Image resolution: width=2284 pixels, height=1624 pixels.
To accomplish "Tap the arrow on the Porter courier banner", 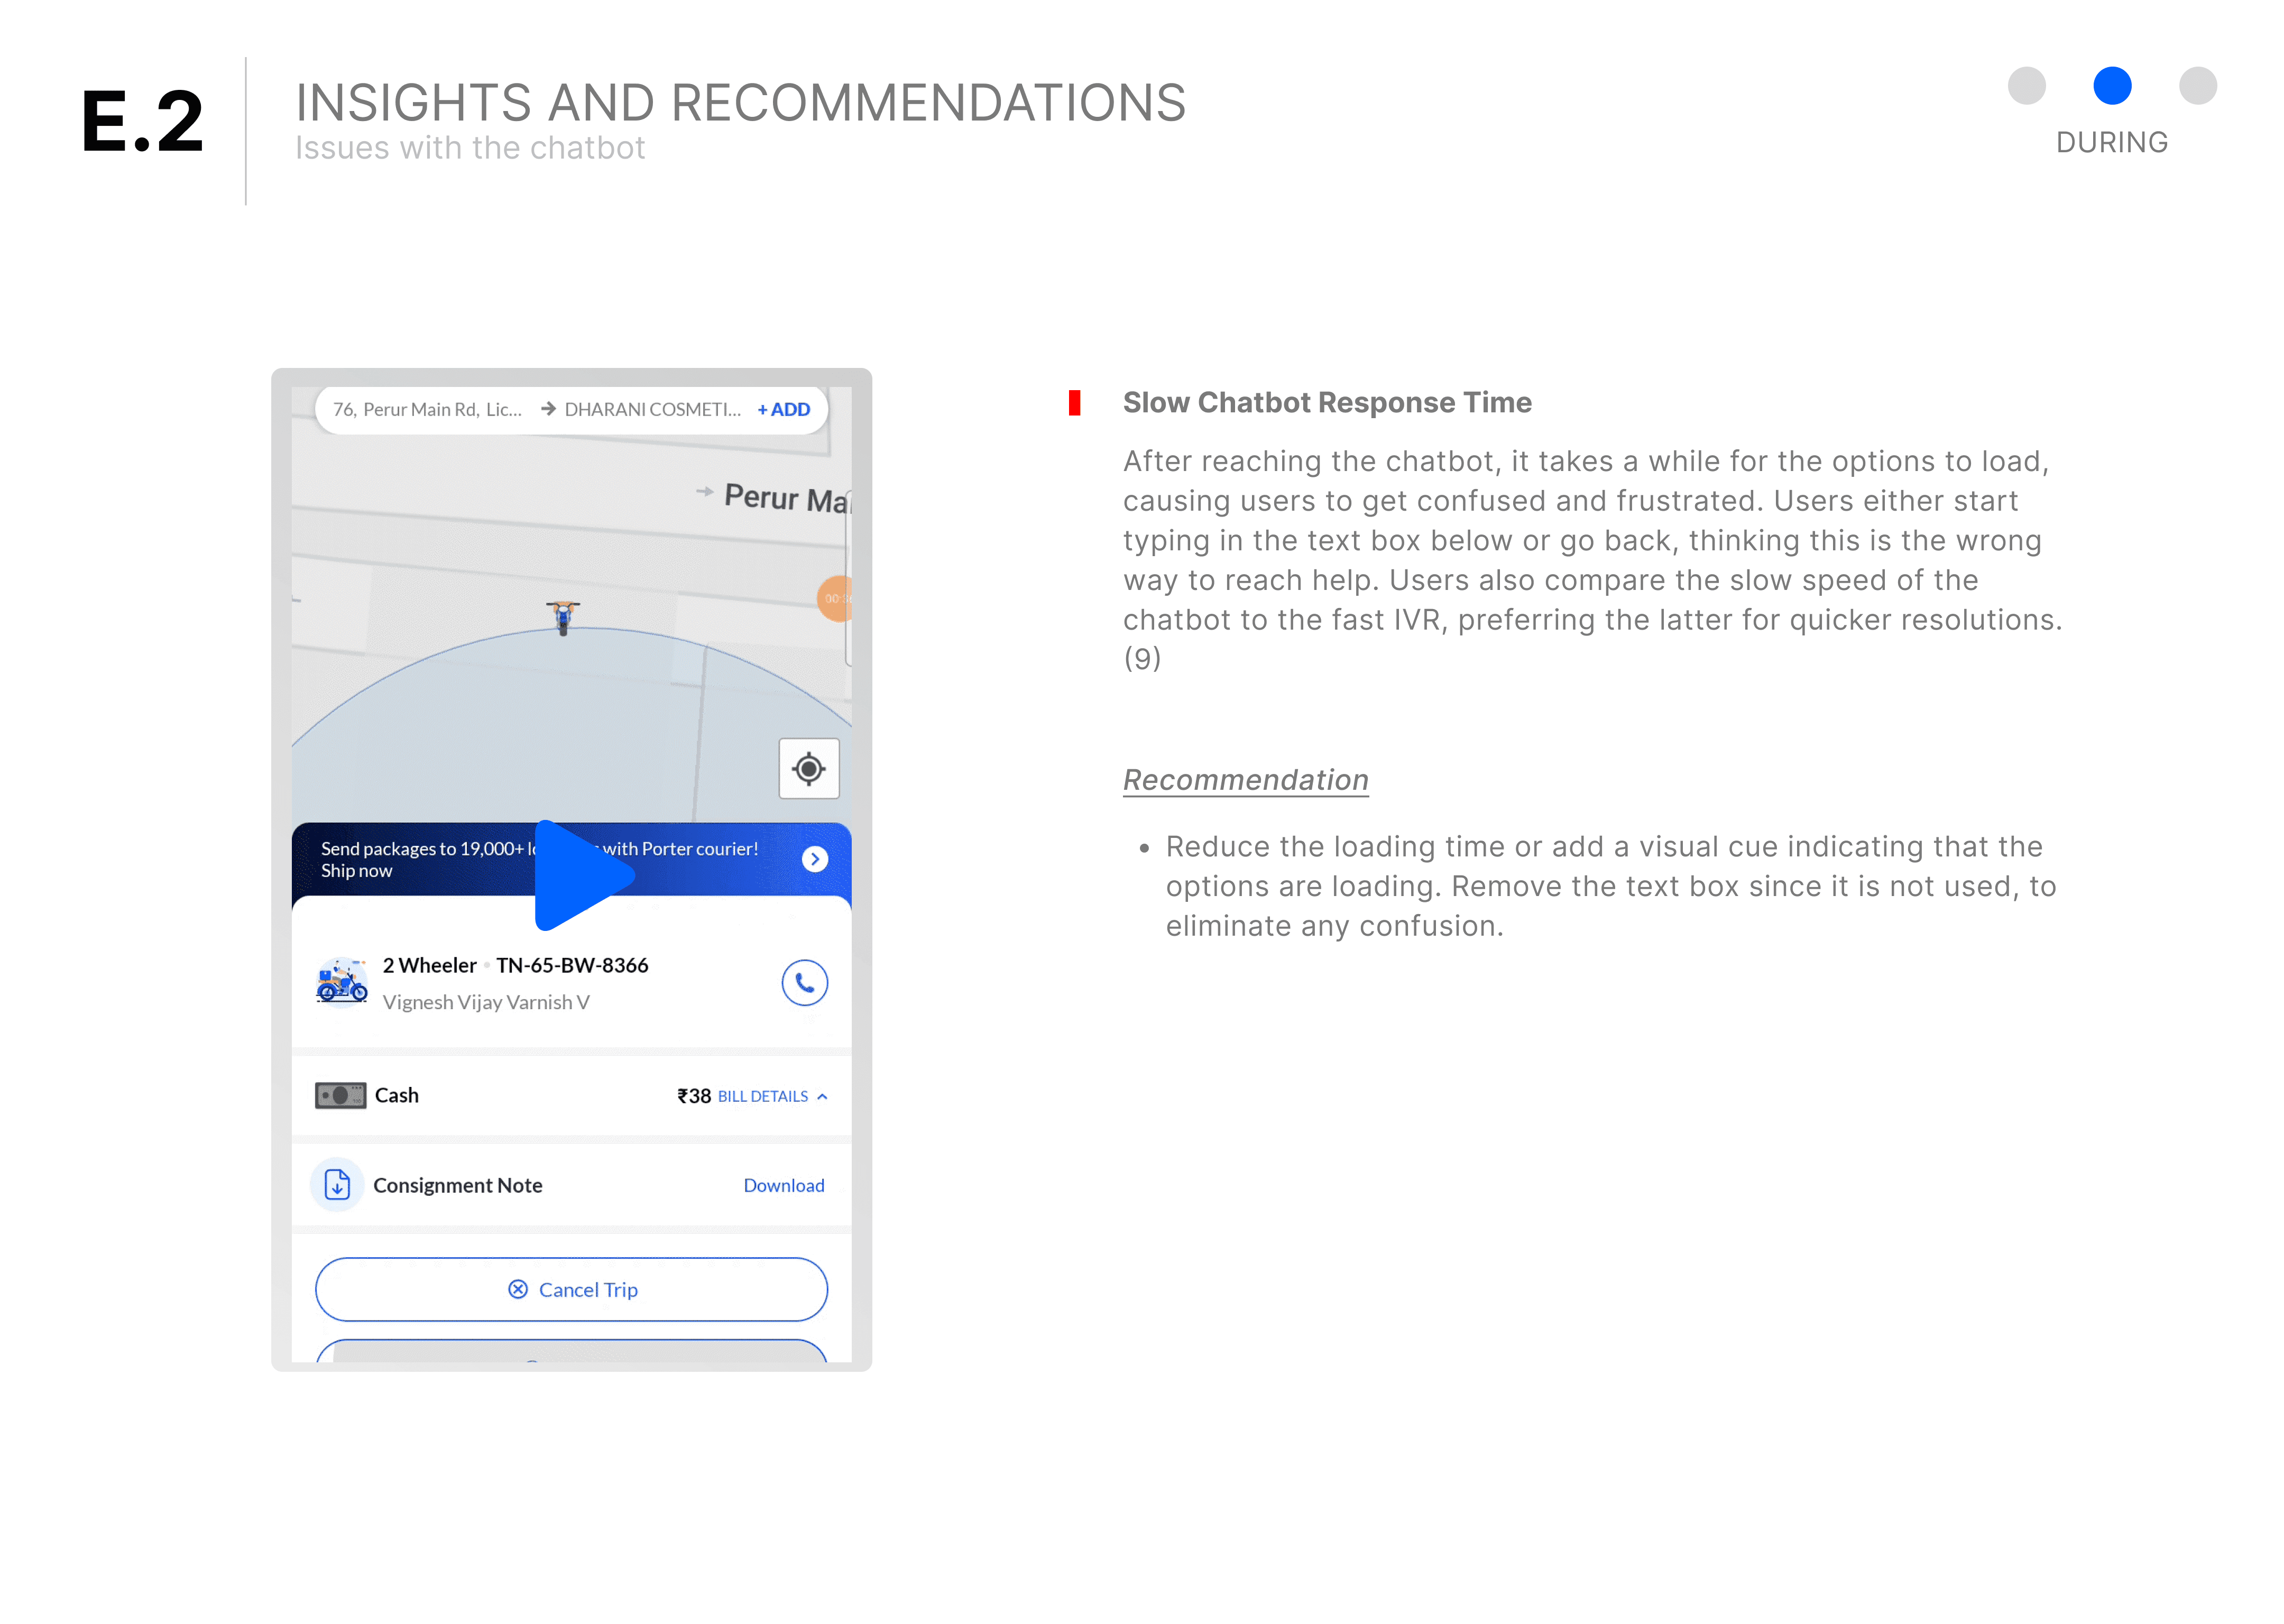I will point(814,859).
